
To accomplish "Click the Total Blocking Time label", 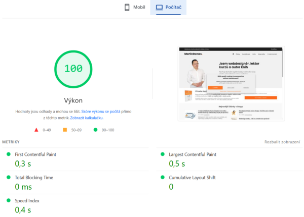I will coord(34,178).
